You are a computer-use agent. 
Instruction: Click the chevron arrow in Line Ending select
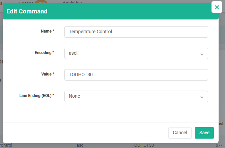tap(201, 97)
